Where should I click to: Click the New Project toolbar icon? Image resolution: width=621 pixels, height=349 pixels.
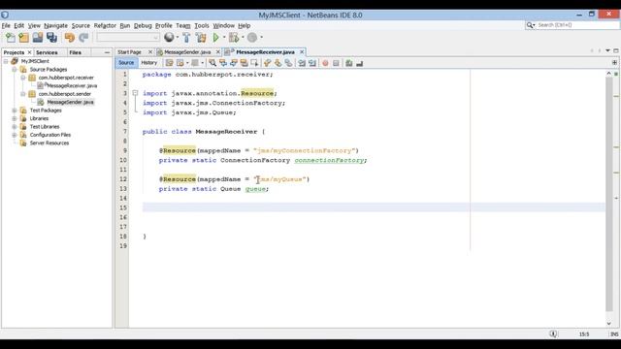(x=23, y=38)
